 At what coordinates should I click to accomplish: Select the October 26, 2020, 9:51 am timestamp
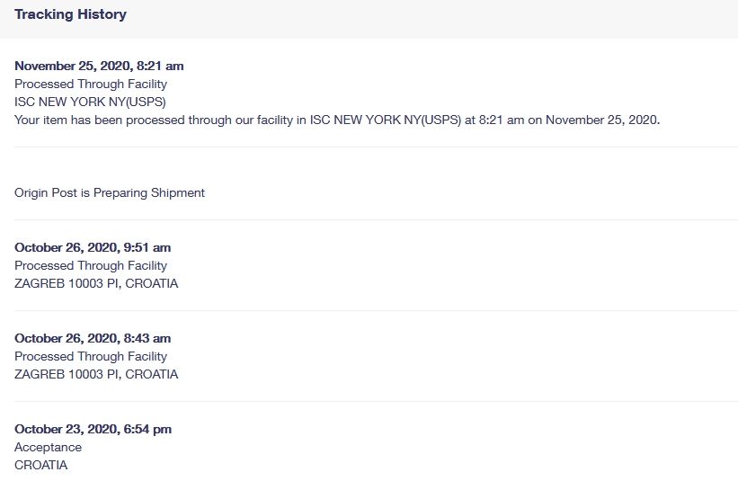(93, 247)
